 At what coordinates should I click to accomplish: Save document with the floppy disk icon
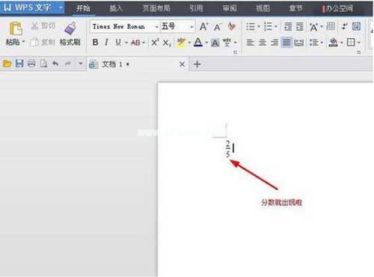[19, 64]
